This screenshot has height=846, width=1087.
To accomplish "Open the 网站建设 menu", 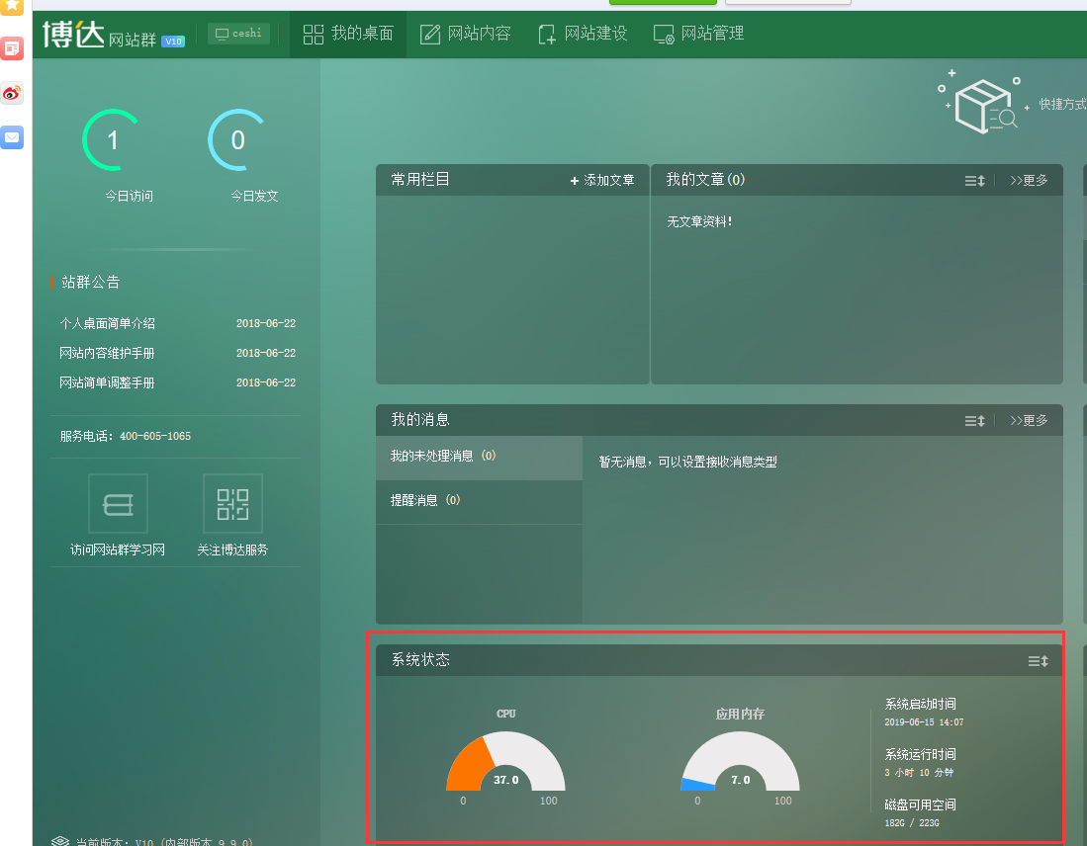I will pyautogui.click(x=582, y=34).
